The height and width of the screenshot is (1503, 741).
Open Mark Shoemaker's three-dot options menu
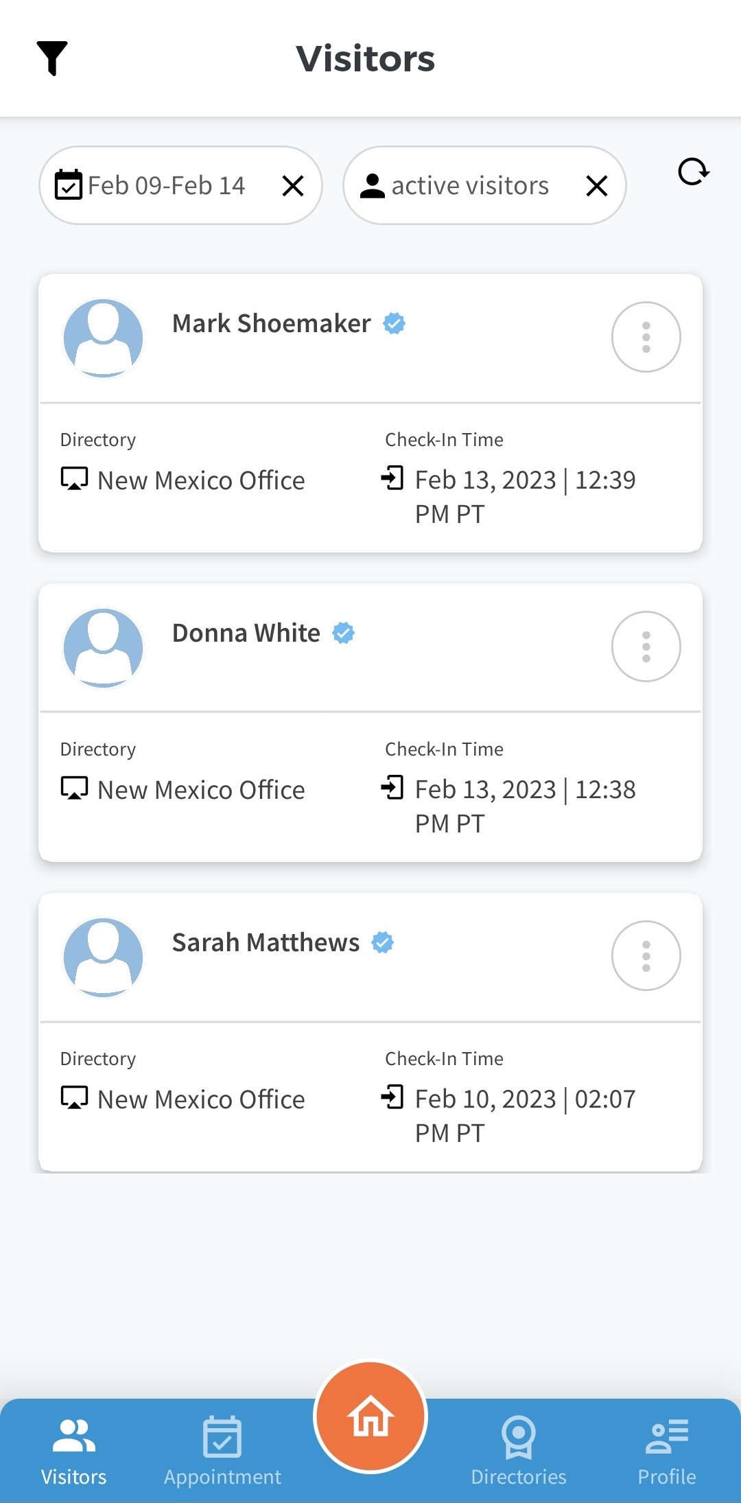646,337
